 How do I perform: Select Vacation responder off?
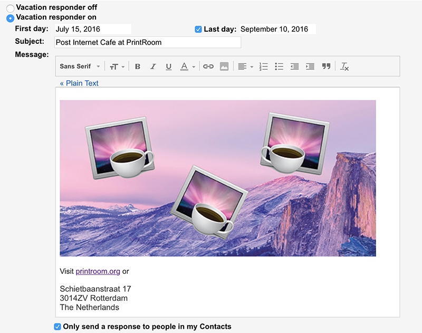coord(11,9)
